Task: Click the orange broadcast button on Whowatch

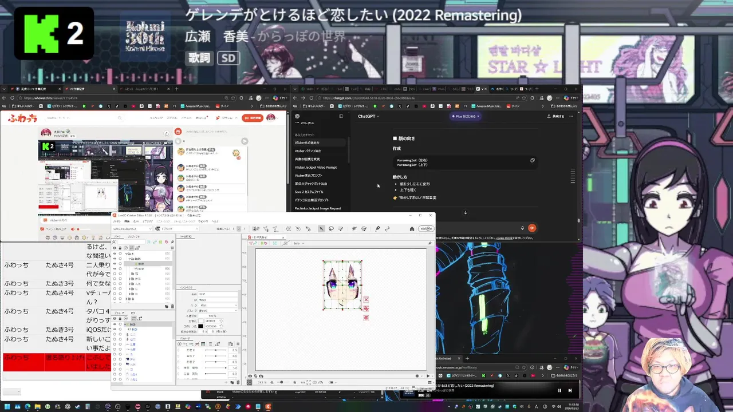Action: (253, 118)
